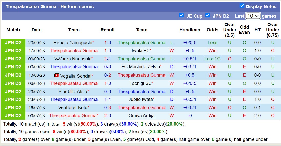Open Ventforet Kofu team page
This screenshot has height=146, width=281.
pyautogui.click(x=73, y=108)
